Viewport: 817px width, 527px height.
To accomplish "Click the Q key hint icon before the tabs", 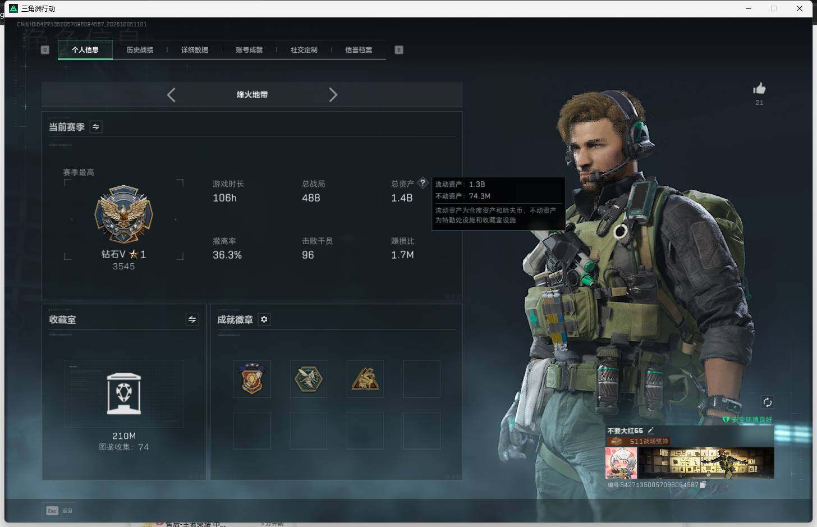I will point(45,50).
